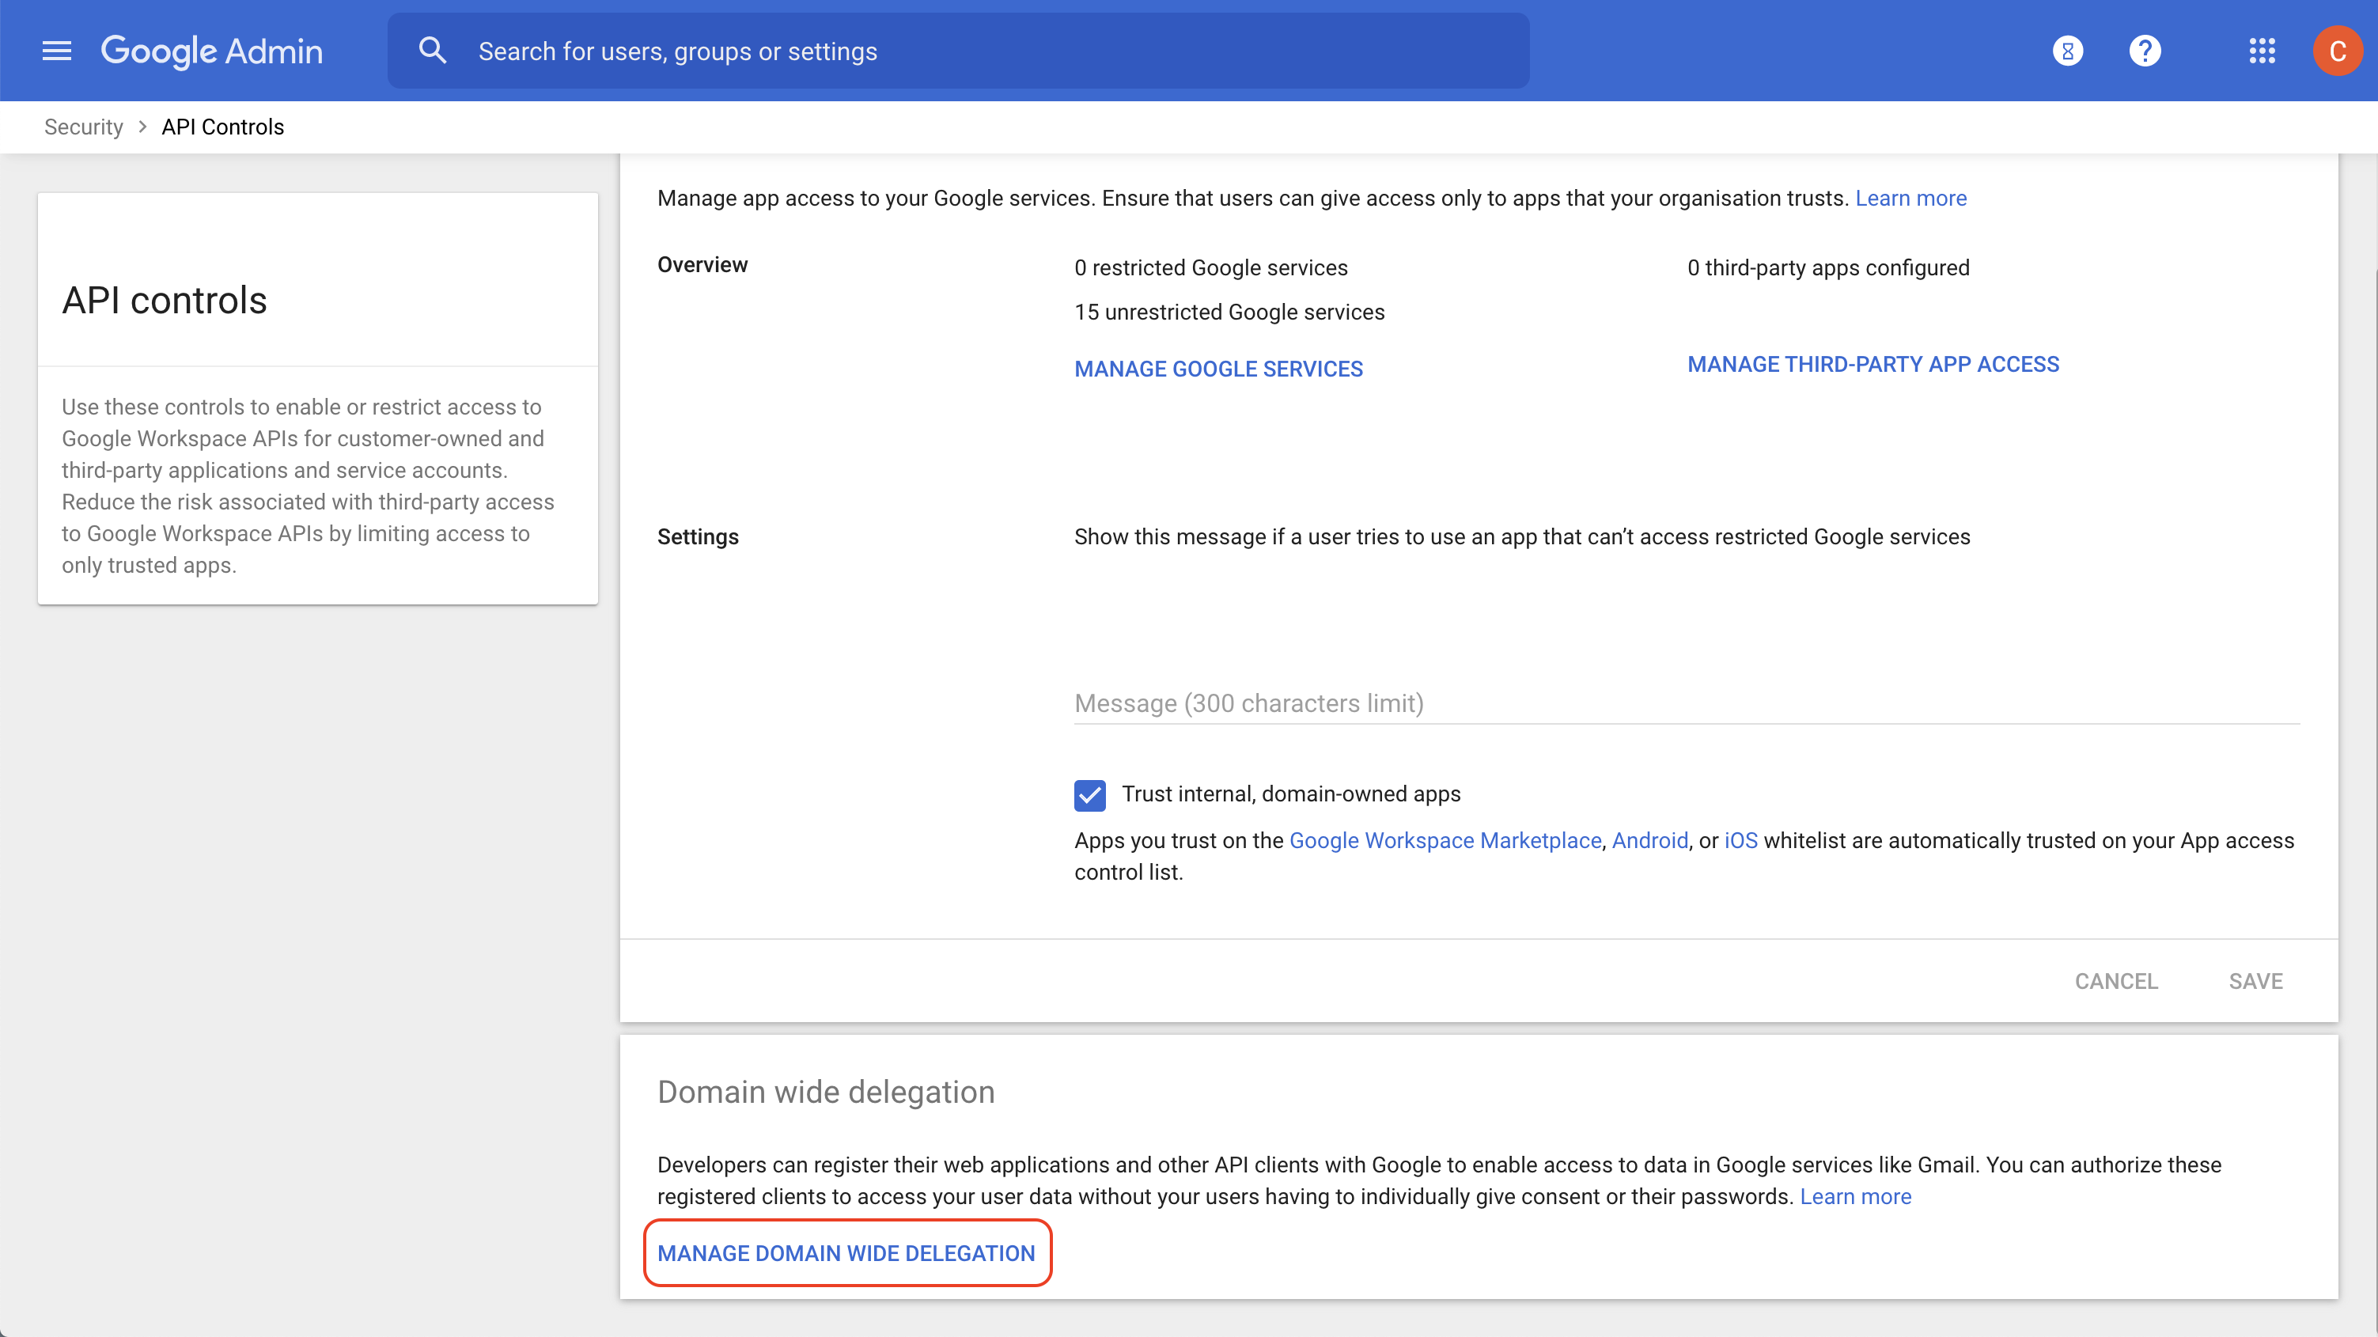Open the Android whitelist link
Image resolution: width=2378 pixels, height=1337 pixels.
1649,840
